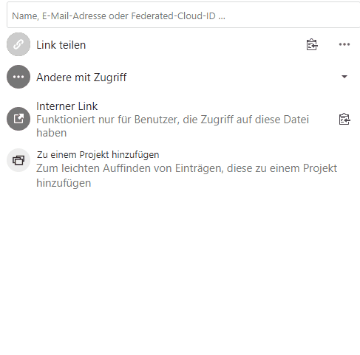Expand the Andere mit Zugriff dropdown arrow
The width and height of the screenshot is (360, 355).
click(x=344, y=77)
